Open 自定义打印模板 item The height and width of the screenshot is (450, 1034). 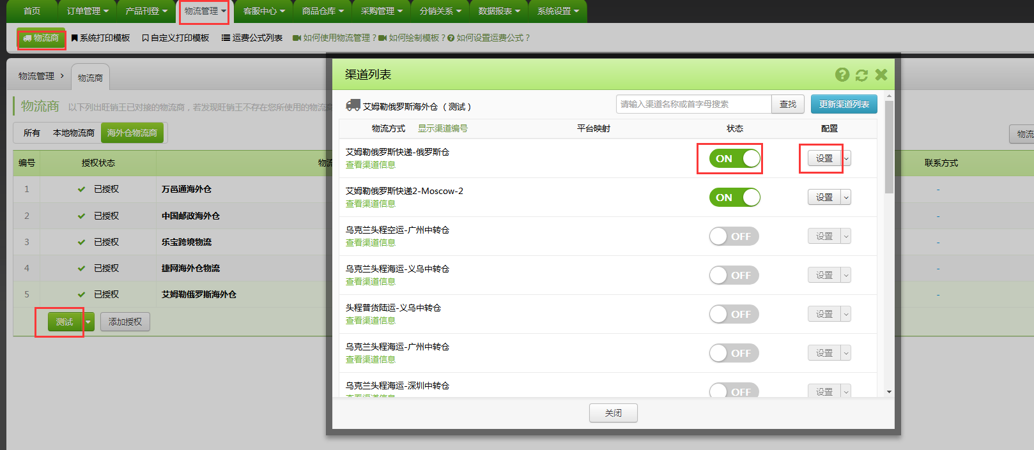coord(176,38)
